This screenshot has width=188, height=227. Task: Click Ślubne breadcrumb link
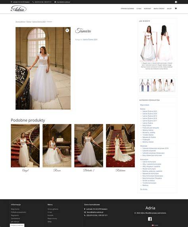point(29,21)
